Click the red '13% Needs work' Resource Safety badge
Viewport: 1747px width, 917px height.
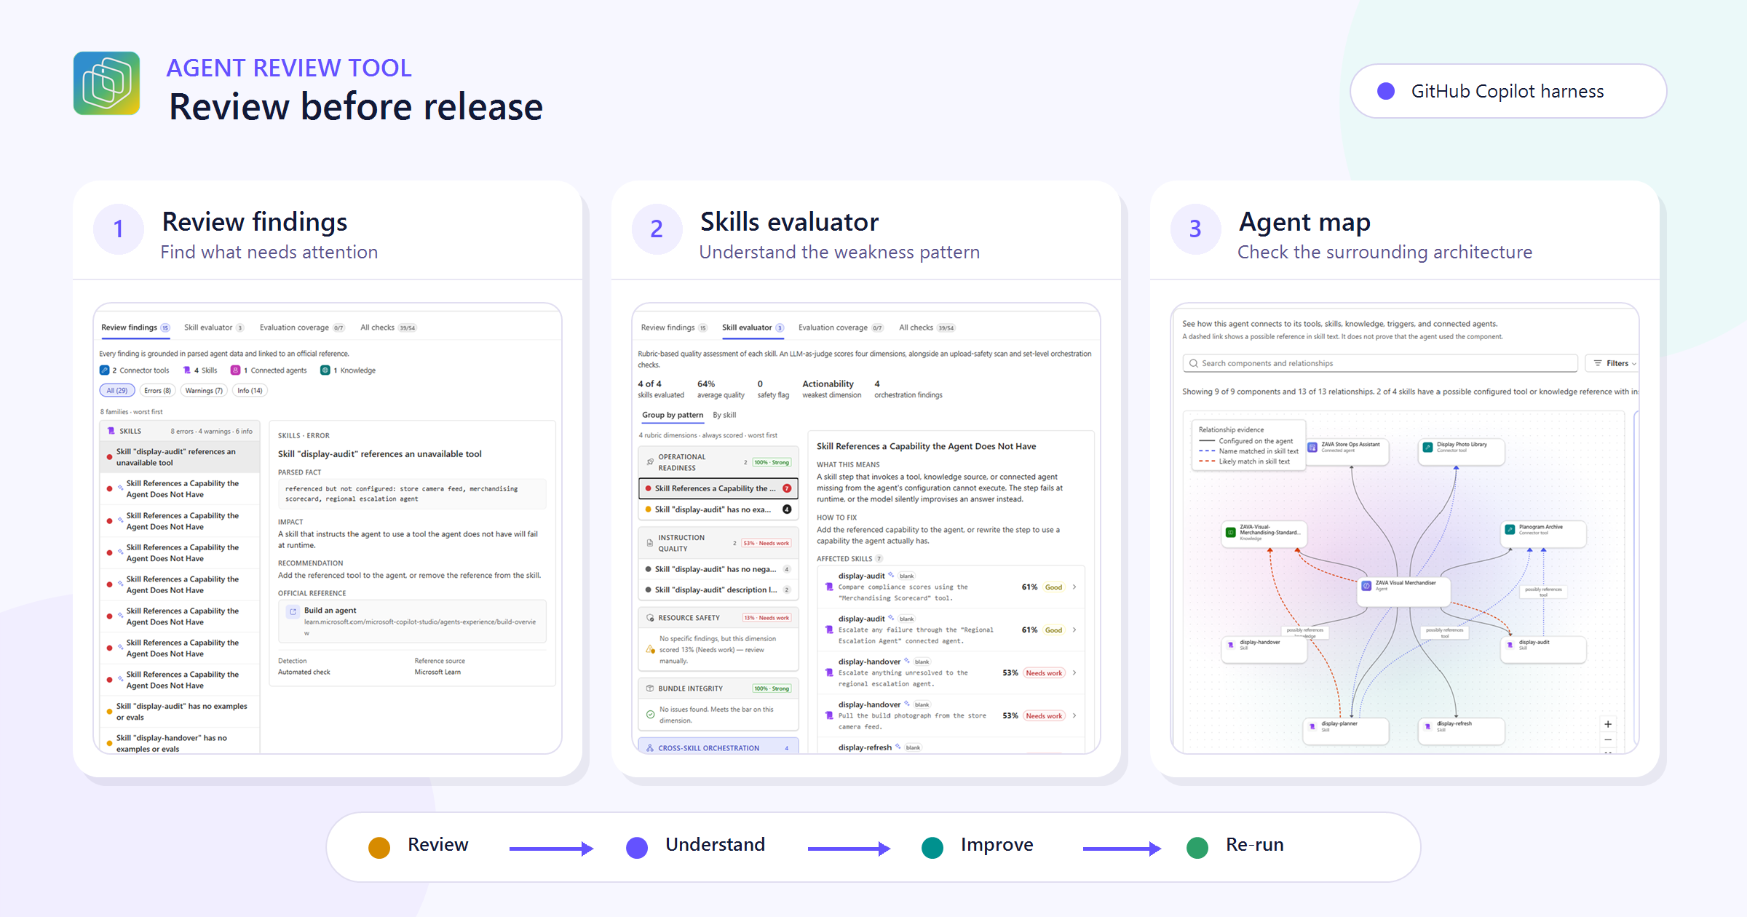click(x=766, y=618)
